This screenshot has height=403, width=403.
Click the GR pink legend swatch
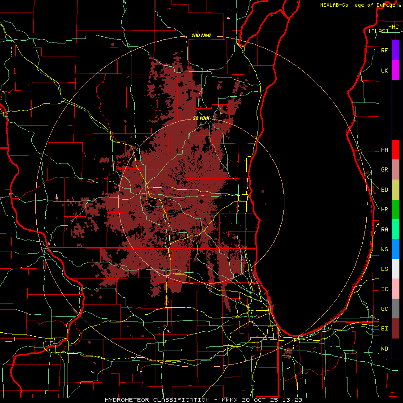(395, 169)
